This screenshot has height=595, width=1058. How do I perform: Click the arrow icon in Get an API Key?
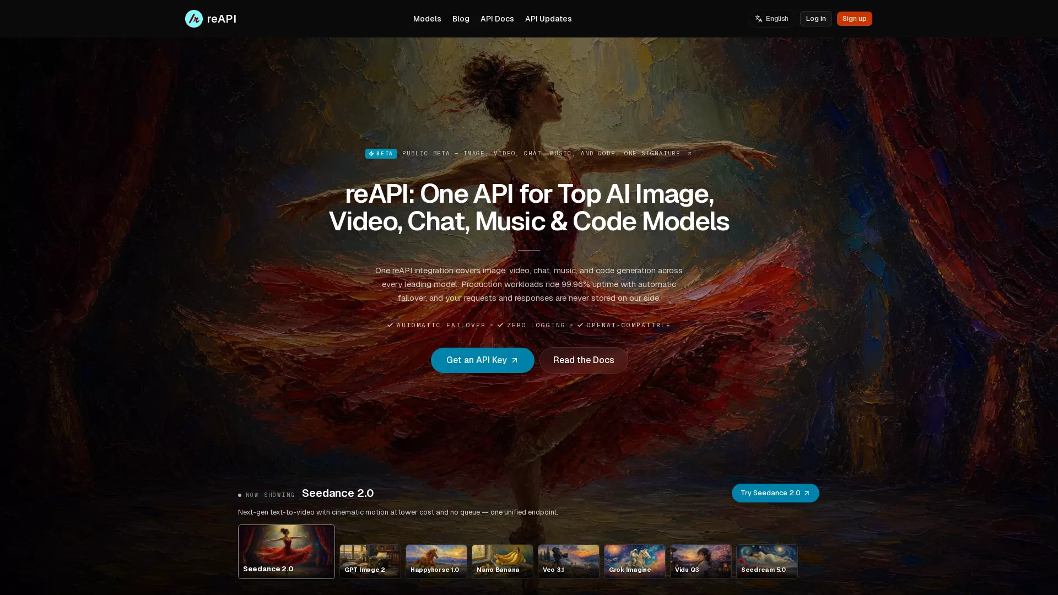(515, 360)
